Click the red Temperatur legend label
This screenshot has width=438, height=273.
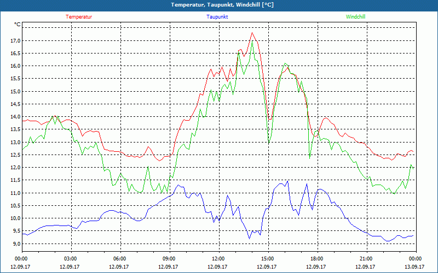79,16
